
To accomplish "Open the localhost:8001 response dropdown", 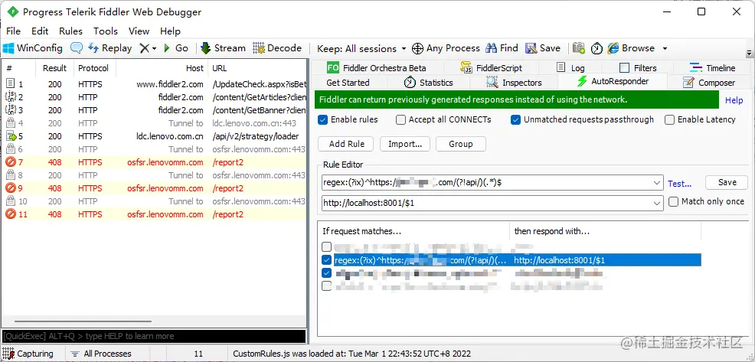I will pos(658,203).
